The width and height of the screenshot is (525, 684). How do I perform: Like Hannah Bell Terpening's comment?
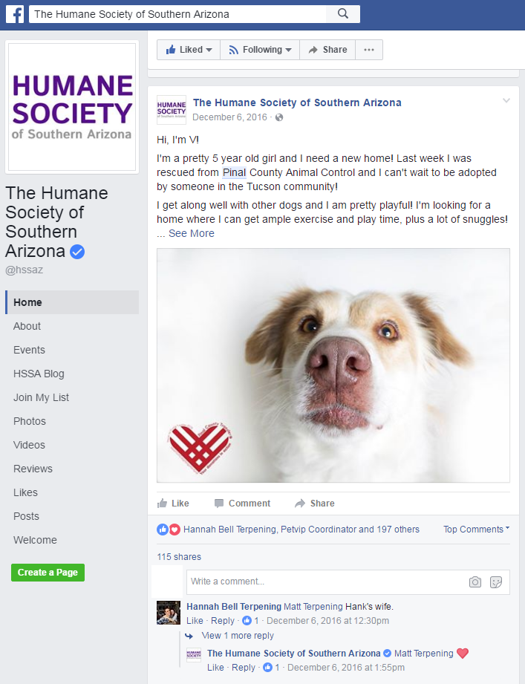pyautogui.click(x=195, y=620)
